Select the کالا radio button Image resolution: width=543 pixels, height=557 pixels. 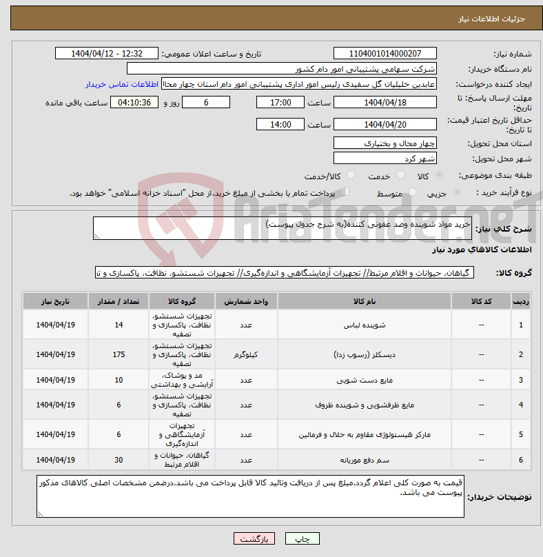[440, 175]
